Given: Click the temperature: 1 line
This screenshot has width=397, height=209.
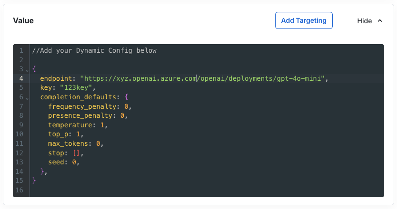Looking at the screenshot, I should [78, 125].
